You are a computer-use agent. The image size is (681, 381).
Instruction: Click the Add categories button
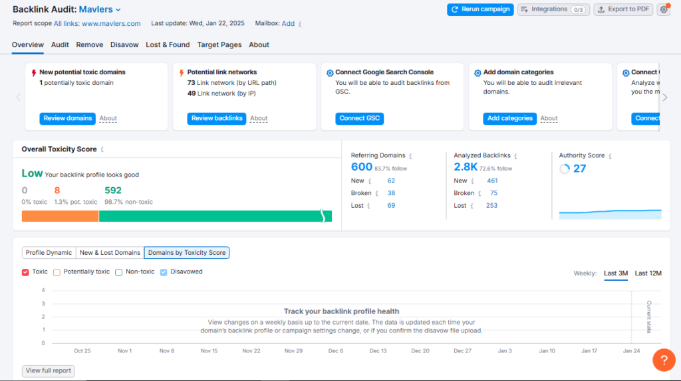[509, 118]
